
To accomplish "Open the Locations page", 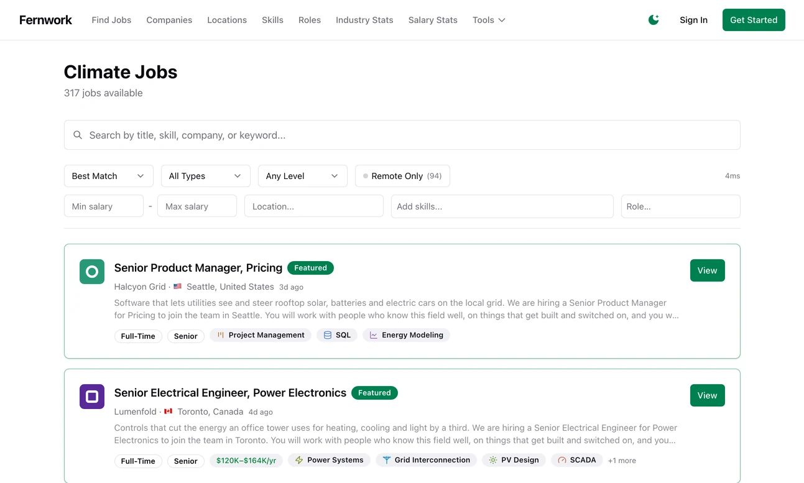I will (x=227, y=20).
